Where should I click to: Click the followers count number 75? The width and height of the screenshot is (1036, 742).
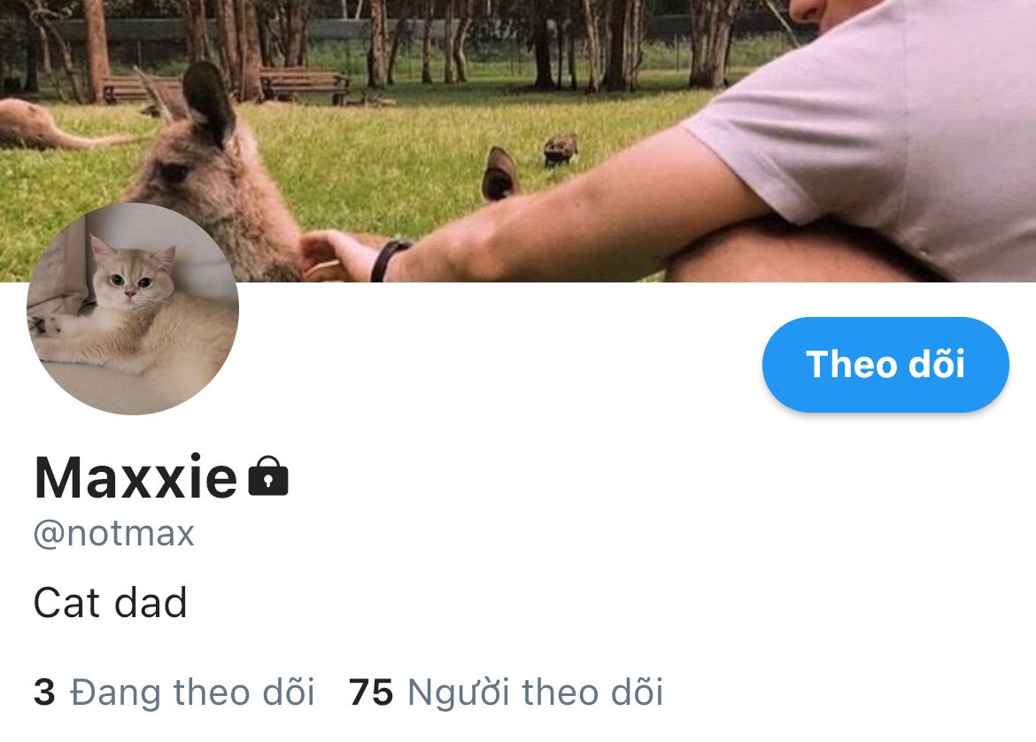[371, 692]
